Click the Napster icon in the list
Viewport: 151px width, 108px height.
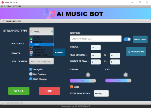pyautogui.click(x=31, y=42)
